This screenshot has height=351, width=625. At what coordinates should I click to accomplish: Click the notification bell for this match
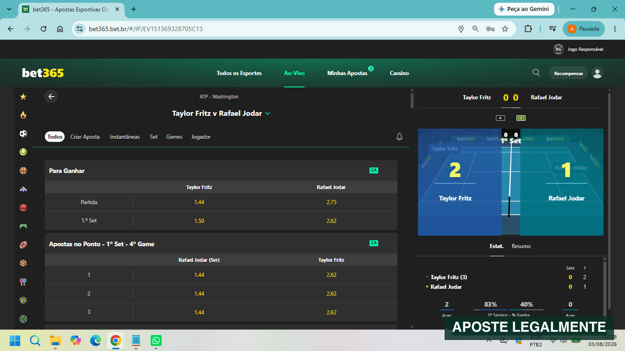pyautogui.click(x=399, y=137)
